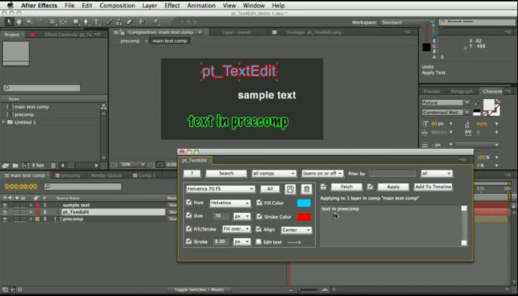Toggle the Size checkbox
The image size is (518, 296).
pyautogui.click(x=188, y=215)
